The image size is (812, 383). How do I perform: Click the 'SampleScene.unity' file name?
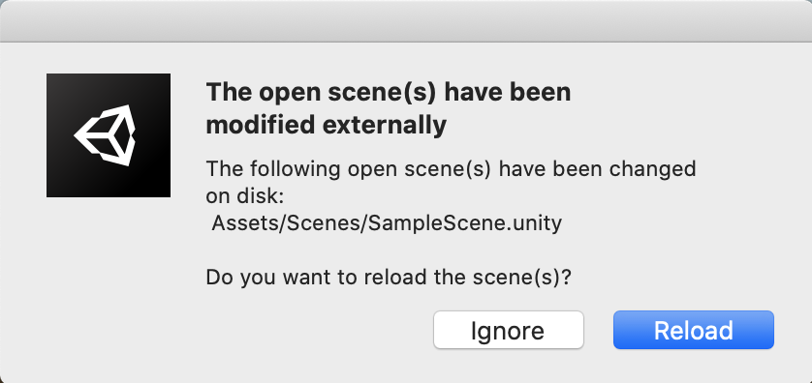pos(465,223)
